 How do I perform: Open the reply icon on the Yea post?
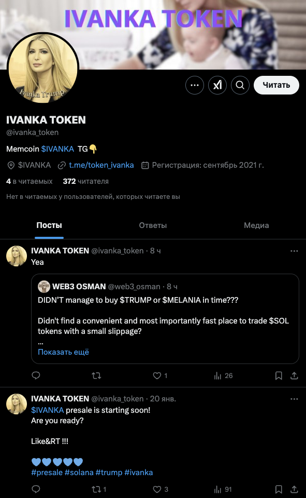point(35,375)
